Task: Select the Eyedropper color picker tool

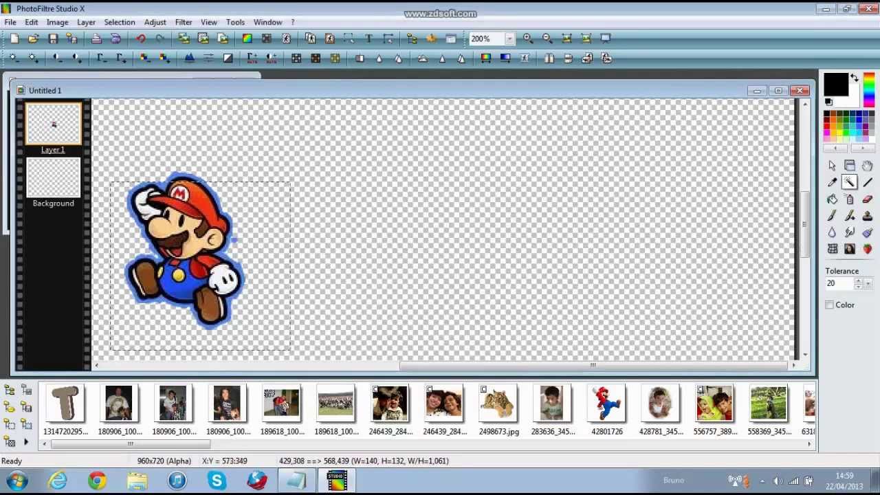Action: point(833,181)
